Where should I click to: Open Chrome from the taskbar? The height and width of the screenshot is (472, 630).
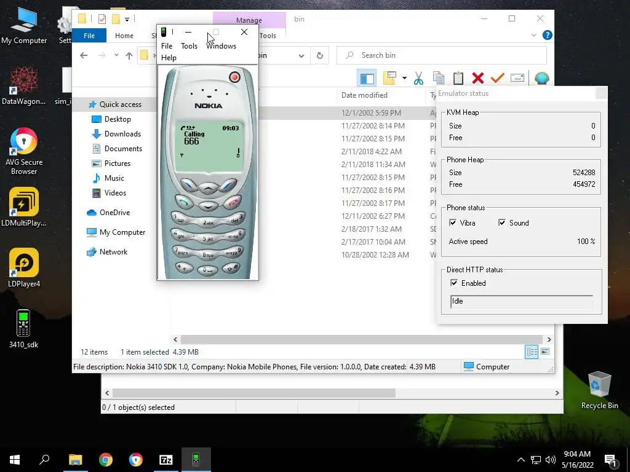click(106, 460)
